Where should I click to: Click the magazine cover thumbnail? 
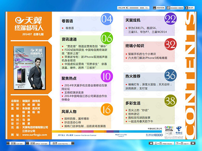tap(30, 68)
